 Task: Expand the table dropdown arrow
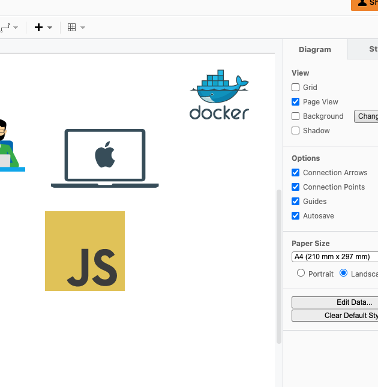pos(83,28)
